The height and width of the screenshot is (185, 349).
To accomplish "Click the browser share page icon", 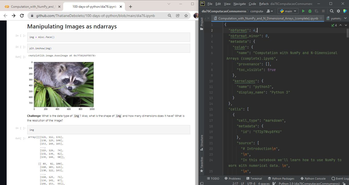I will [x=178, y=16].
